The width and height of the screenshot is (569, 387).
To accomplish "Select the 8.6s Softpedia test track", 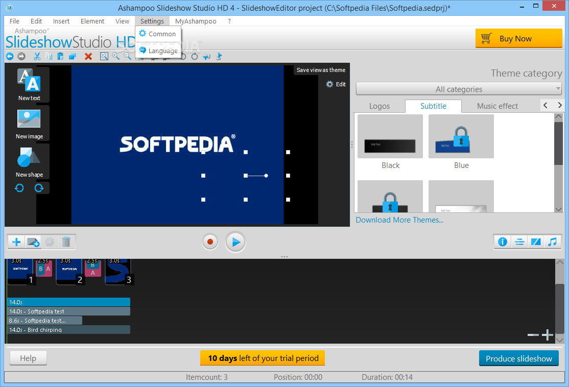I will click(44, 321).
